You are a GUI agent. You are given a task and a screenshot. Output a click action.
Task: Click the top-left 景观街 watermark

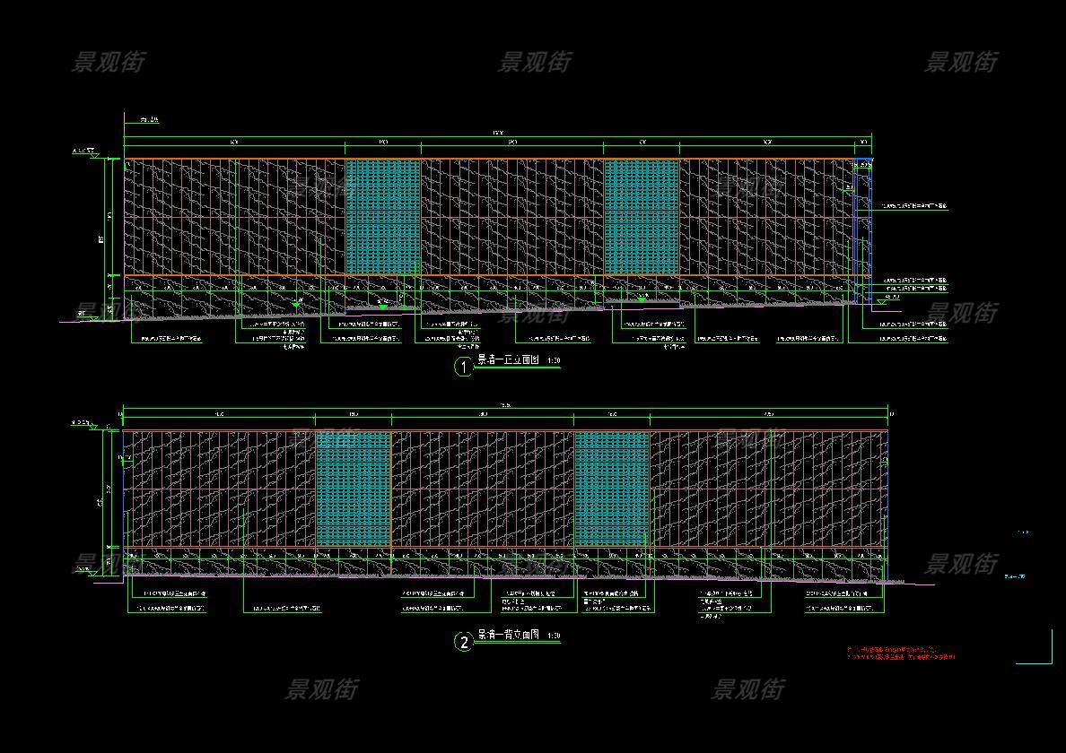point(108,62)
